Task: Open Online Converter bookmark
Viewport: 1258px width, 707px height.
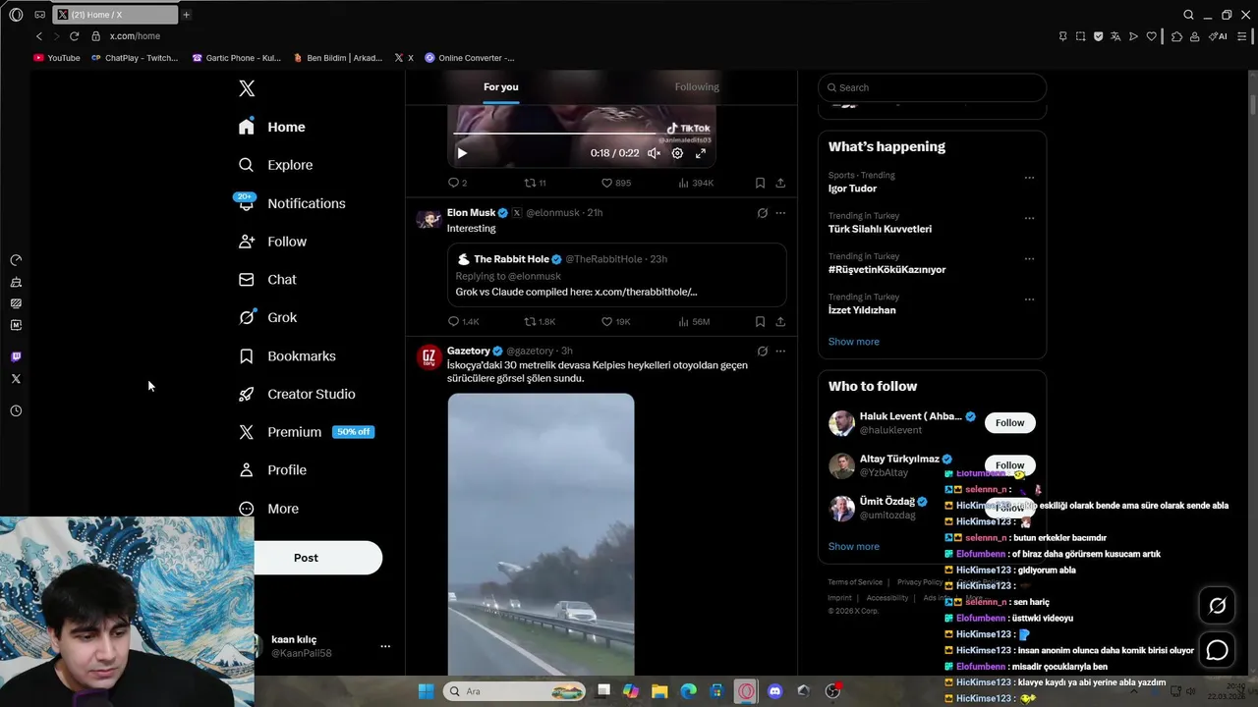Action: (470, 58)
